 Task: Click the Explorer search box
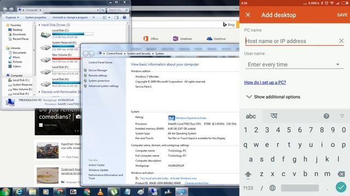(x=118, y=10)
